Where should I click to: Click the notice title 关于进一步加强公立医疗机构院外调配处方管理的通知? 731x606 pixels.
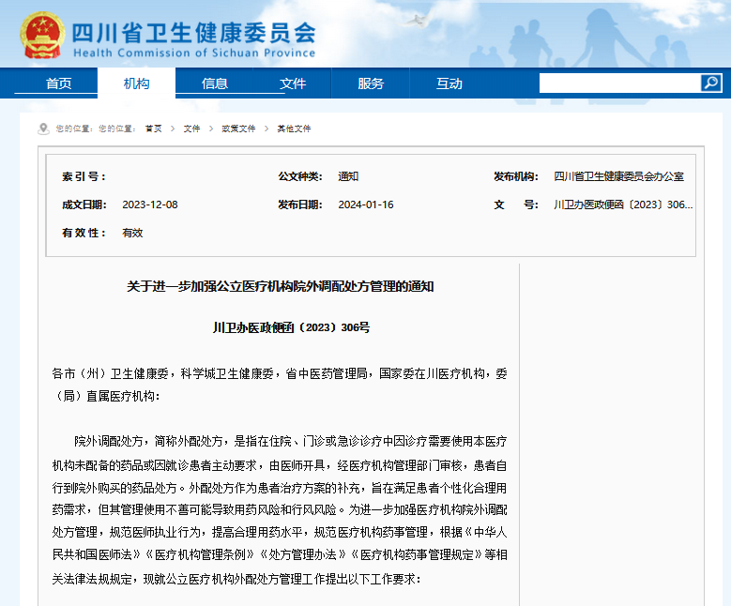(x=281, y=286)
